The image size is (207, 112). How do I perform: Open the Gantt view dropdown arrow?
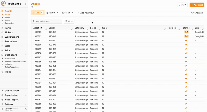pos(58,13)
